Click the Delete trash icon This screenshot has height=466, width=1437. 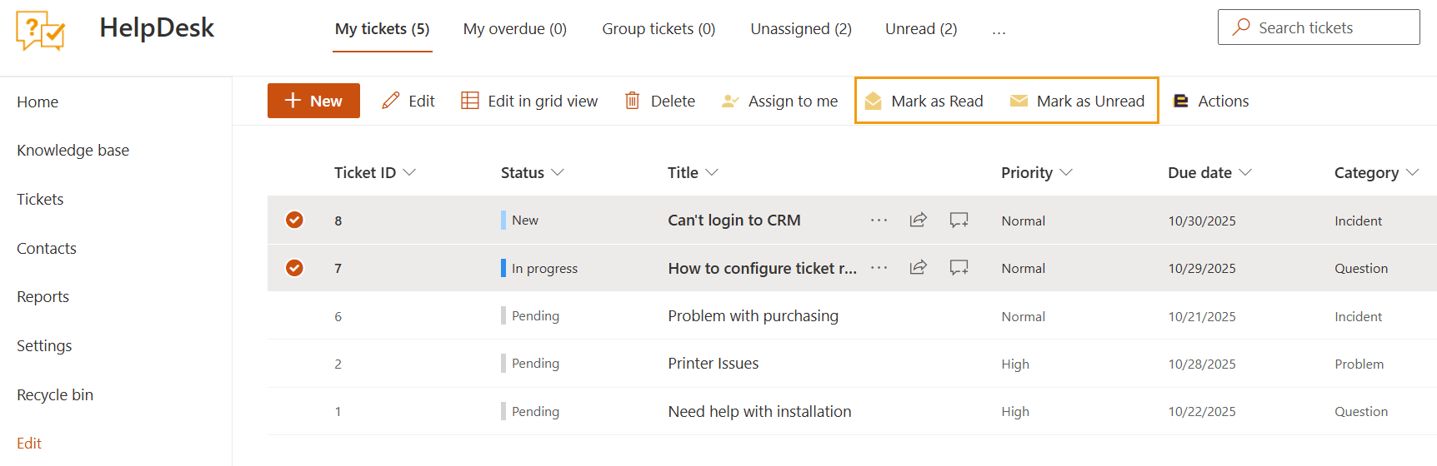(633, 101)
